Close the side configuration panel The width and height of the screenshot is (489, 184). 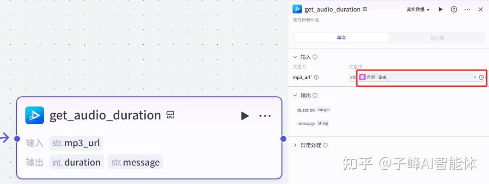(x=481, y=9)
